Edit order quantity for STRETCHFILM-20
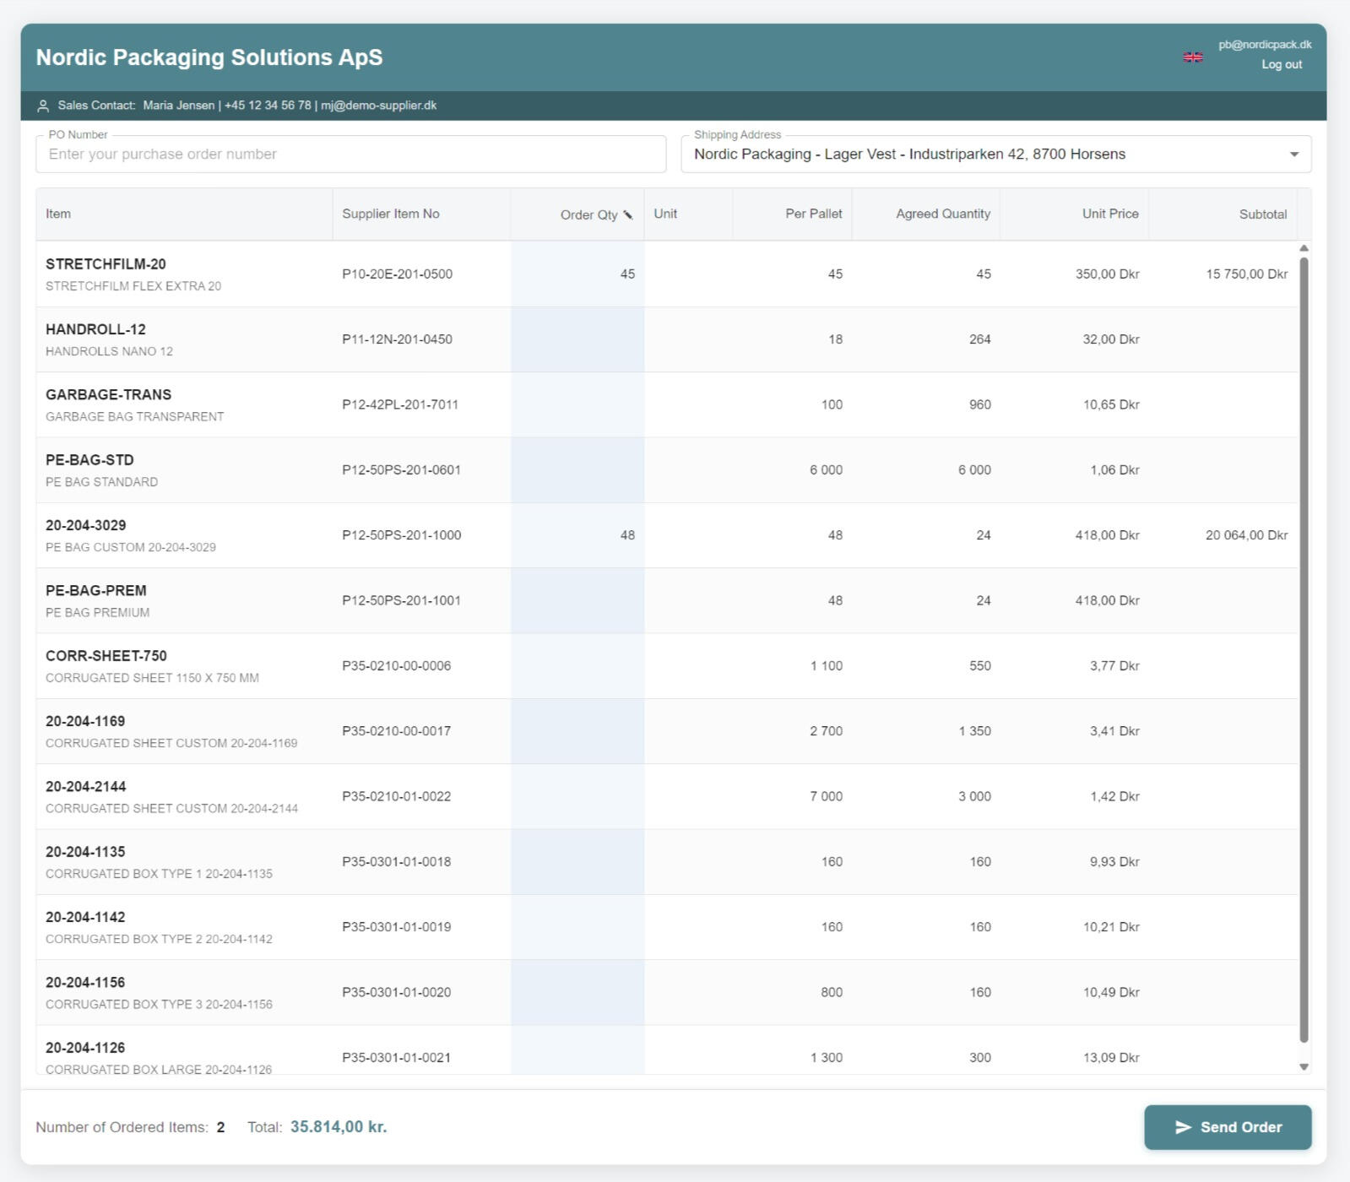 coord(577,274)
